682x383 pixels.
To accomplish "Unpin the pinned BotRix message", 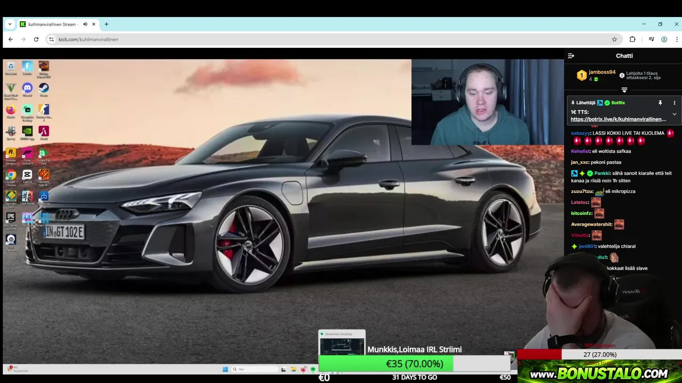I will [660, 103].
